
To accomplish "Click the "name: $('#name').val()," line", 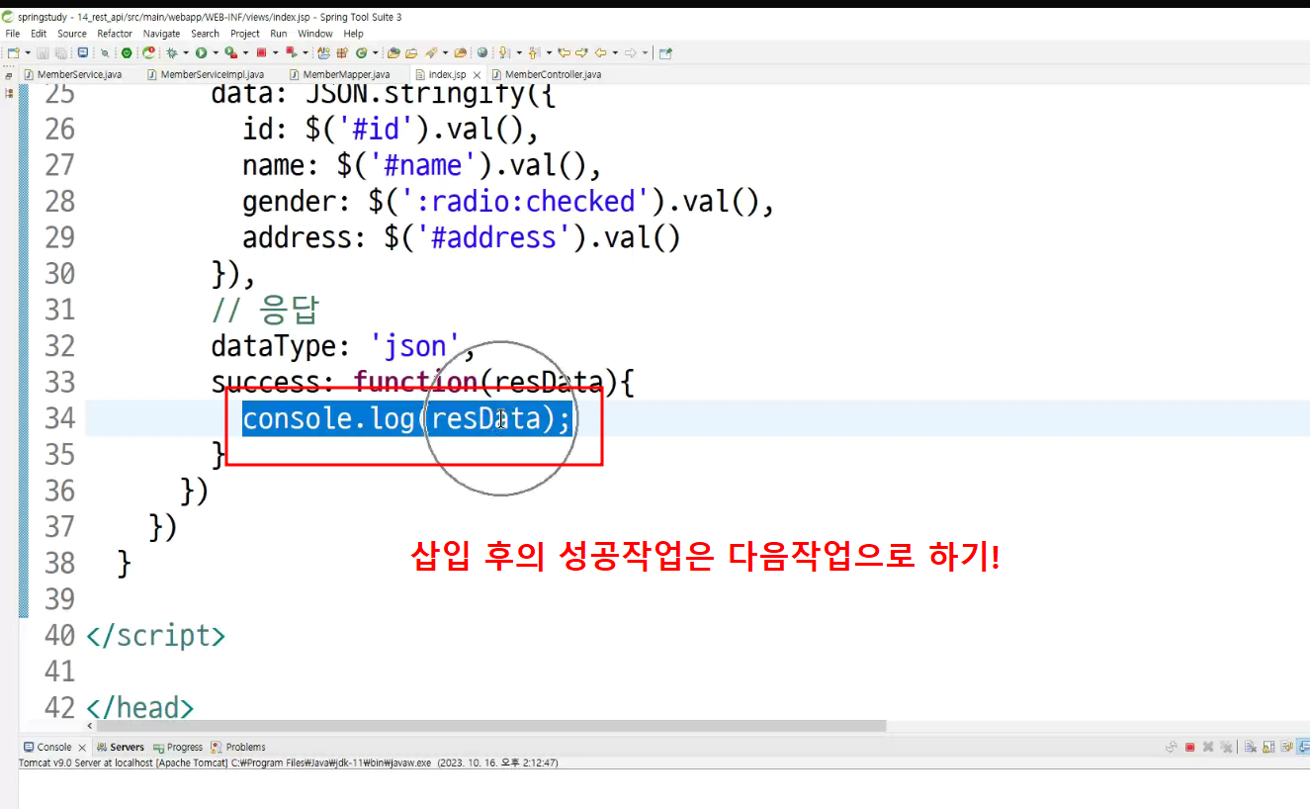I will pos(422,165).
